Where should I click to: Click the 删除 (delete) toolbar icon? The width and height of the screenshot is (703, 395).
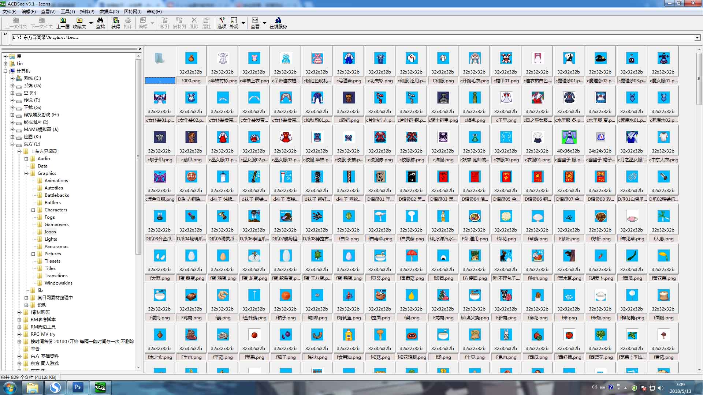pyautogui.click(x=194, y=23)
